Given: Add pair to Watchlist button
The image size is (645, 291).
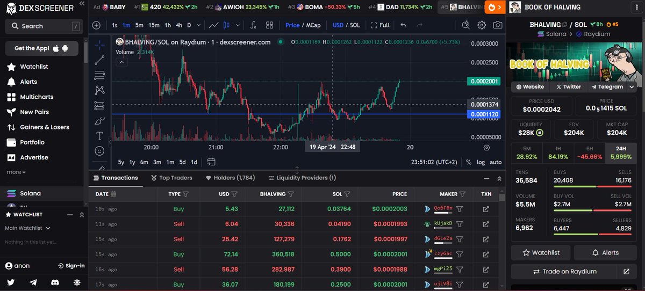Looking at the screenshot, I should (541, 252).
